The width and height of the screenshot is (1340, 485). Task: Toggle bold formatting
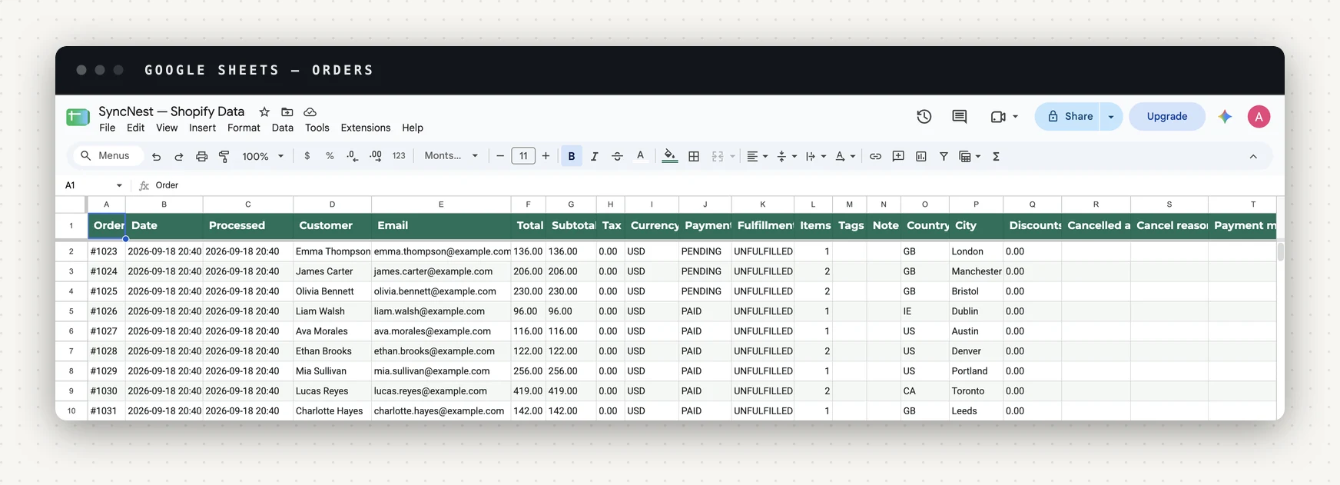(572, 156)
